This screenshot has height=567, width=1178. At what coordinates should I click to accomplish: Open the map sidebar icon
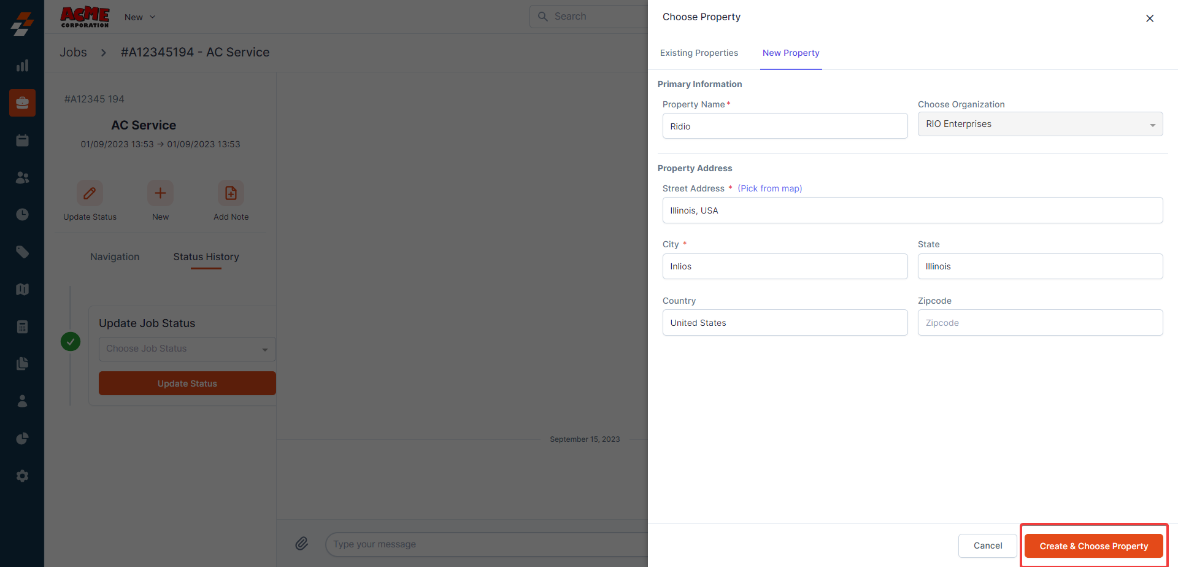22,289
